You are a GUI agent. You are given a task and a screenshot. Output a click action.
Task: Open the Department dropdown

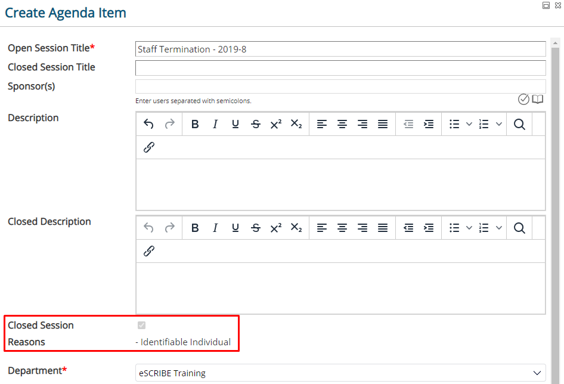340,373
